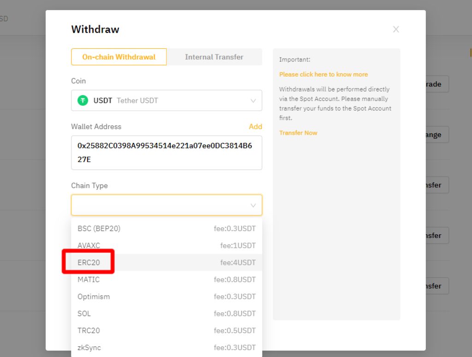Viewport: 472px width, 357px height.
Task: Click the green Tether USDT coin icon
Action: click(83, 101)
